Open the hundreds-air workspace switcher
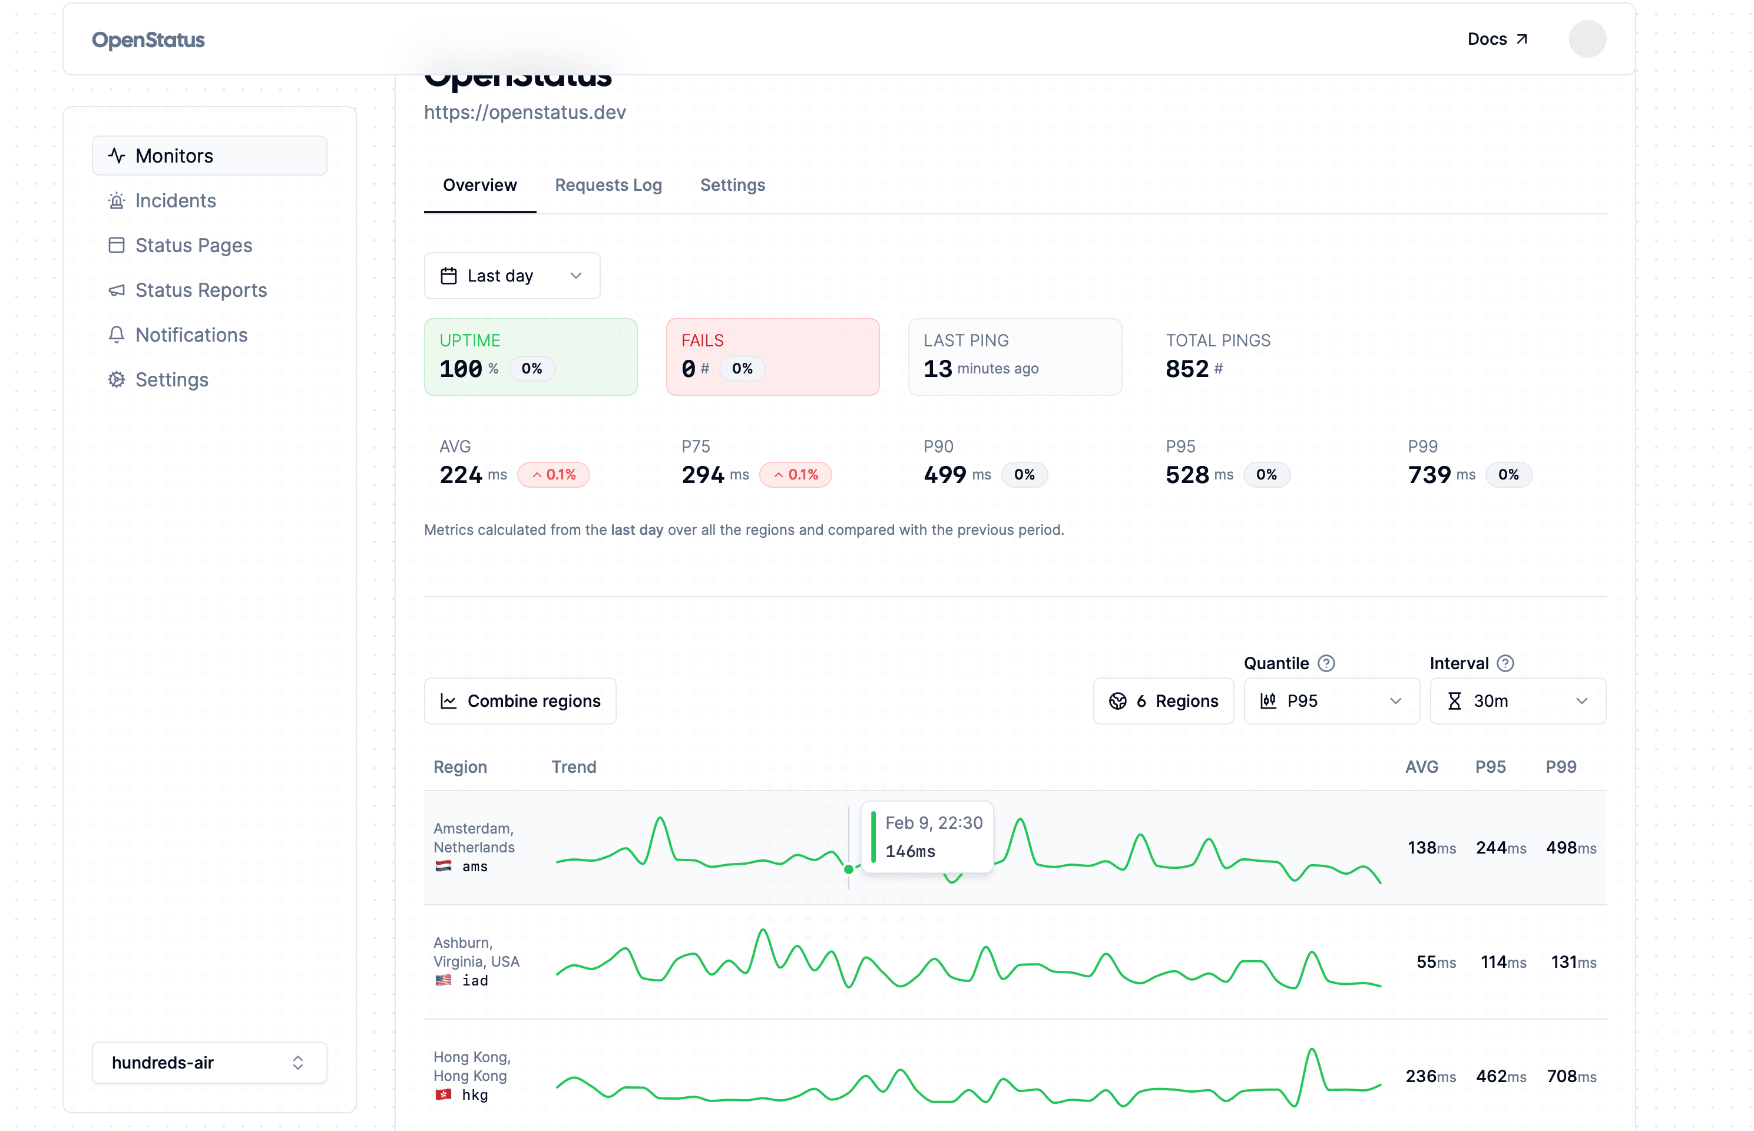The height and width of the screenshot is (1131, 1754). [209, 1062]
